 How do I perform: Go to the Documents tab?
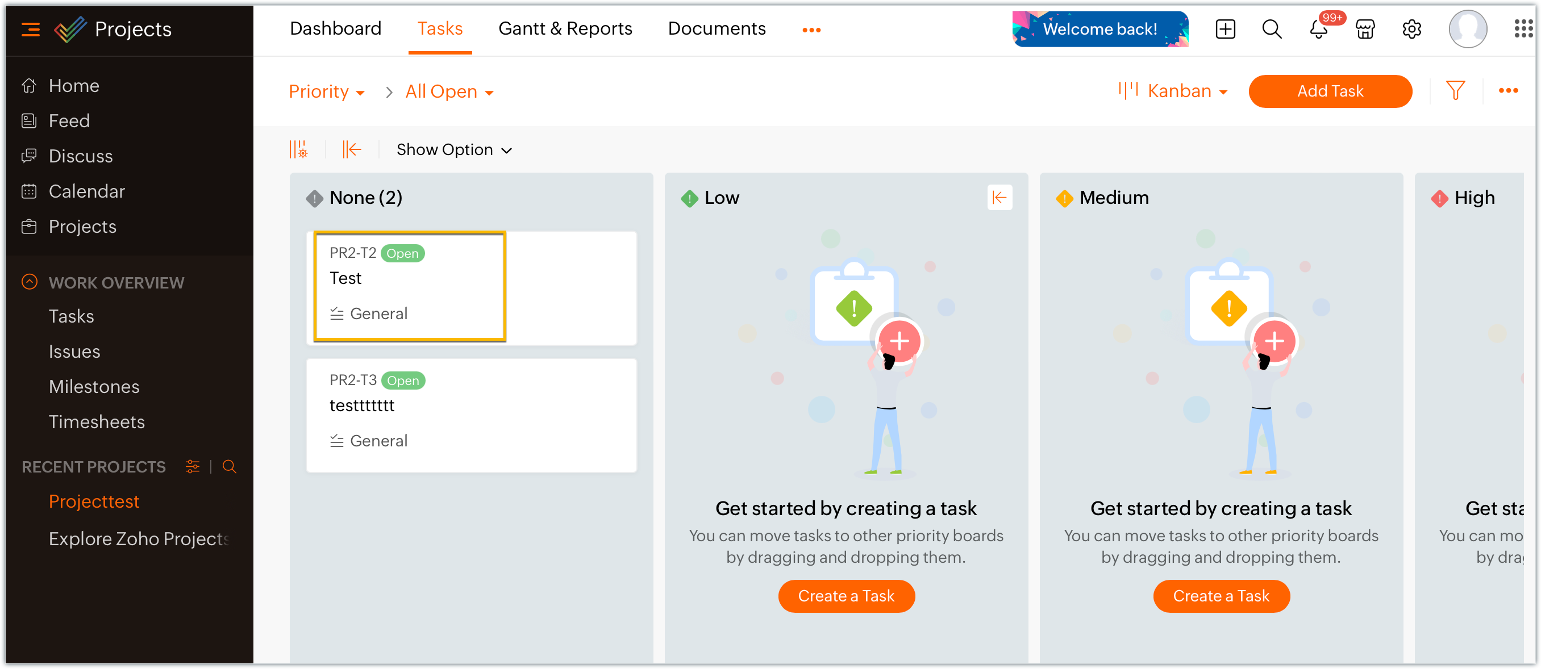click(717, 29)
